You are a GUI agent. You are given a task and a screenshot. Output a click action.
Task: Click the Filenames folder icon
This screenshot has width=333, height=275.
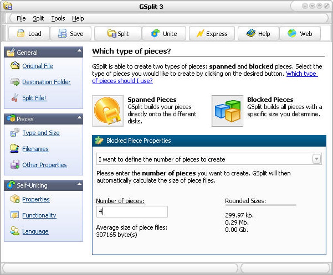[15, 148]
